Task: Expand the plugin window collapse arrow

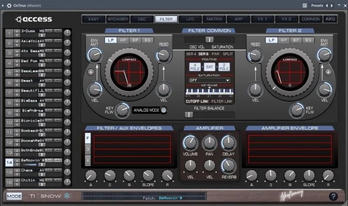Action: (x=3, y=6)
